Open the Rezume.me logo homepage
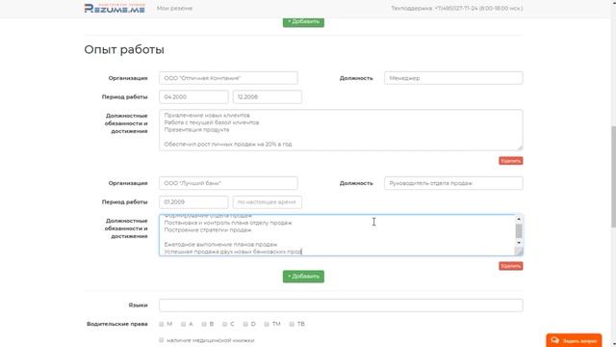The width and height of the screenshot is (616, 347). click(x=115, y=9)
